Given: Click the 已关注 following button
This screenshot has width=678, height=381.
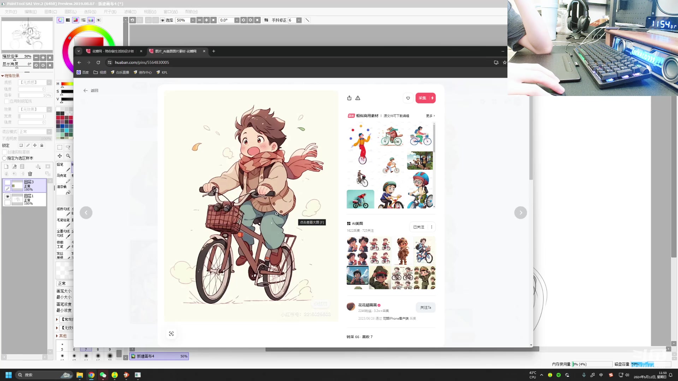Looking at the screenshot, I should tap(419, 227).
